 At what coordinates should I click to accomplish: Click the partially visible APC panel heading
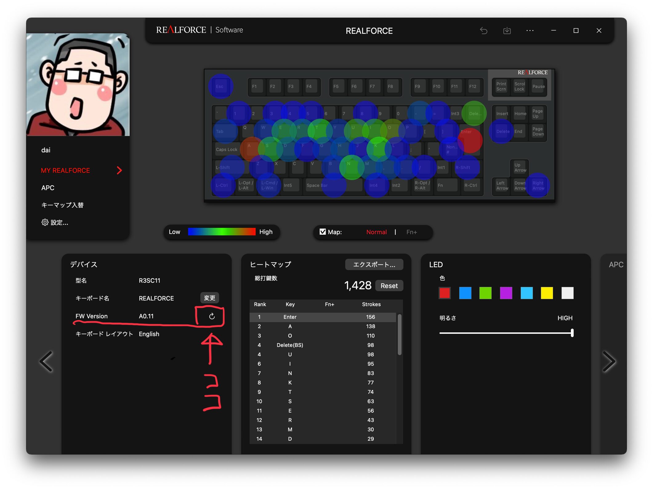click(x=616, y=265)
